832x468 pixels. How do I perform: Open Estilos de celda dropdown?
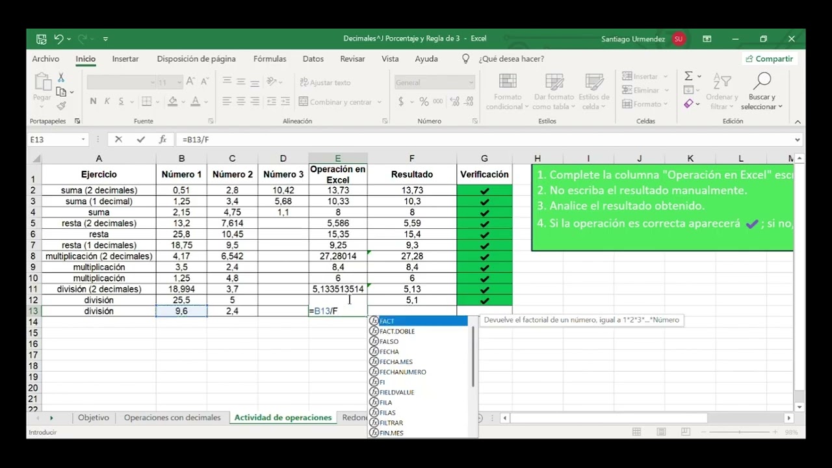click(x=594, y=92)
